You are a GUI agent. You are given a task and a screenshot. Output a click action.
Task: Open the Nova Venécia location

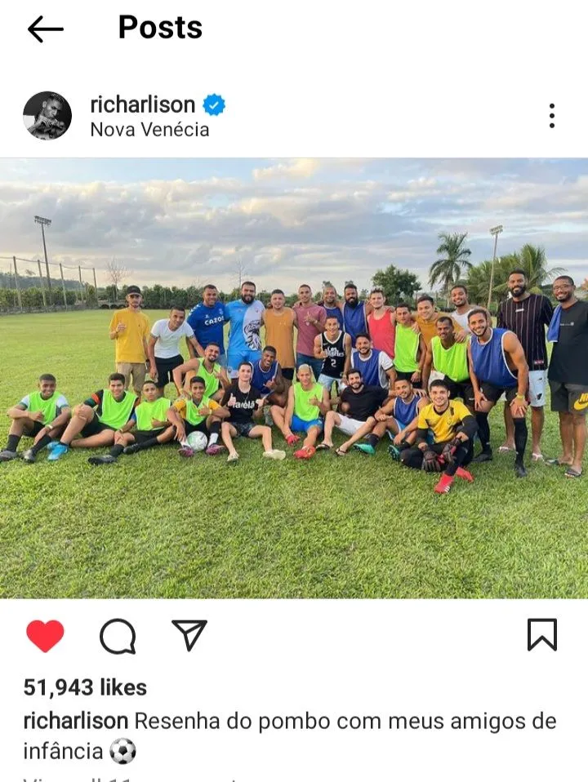pos(149,130)
